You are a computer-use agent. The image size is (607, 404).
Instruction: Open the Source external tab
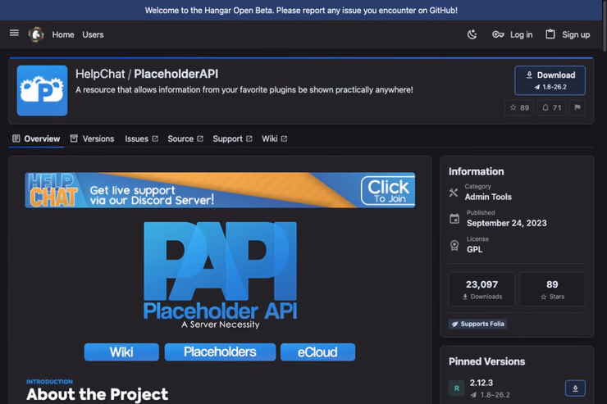point(185,138)
